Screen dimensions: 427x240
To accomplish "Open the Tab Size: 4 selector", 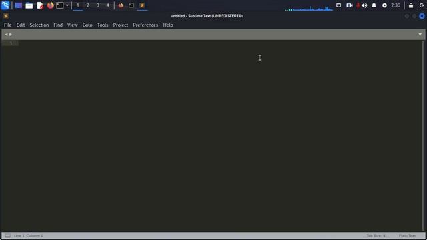I will click(376, 235).
